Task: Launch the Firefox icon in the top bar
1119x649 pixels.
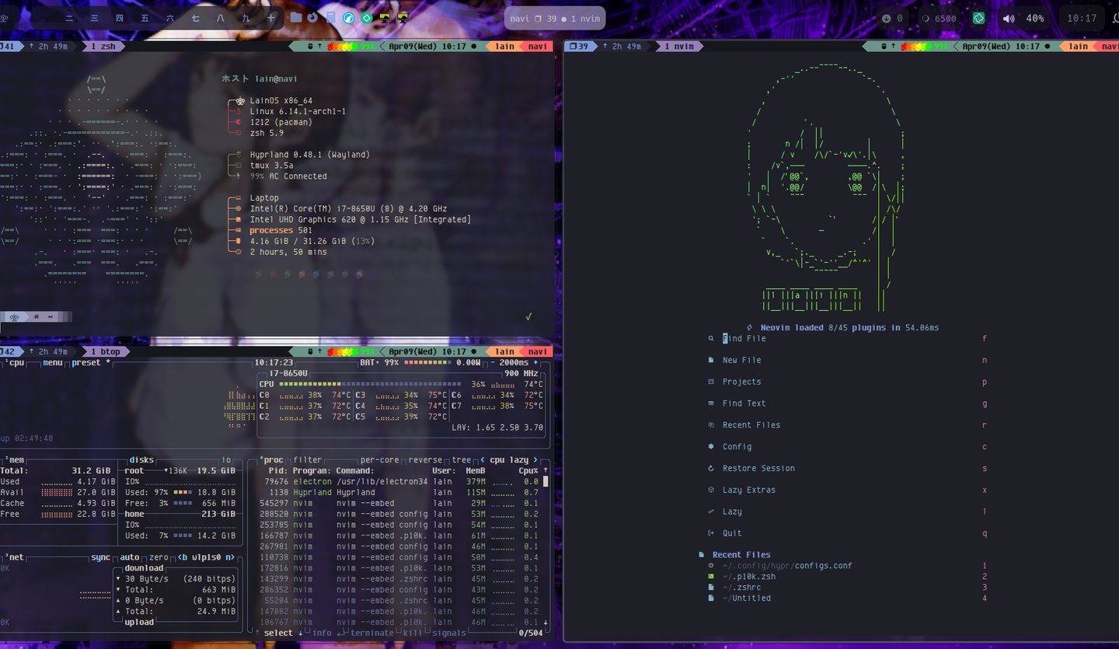Action: (313, 17)
